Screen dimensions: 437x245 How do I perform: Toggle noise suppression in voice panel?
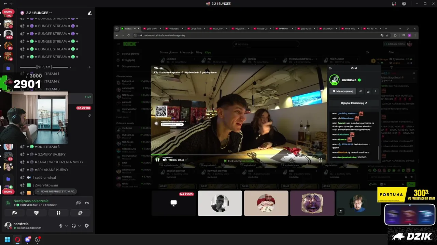(x=79, y=203)
